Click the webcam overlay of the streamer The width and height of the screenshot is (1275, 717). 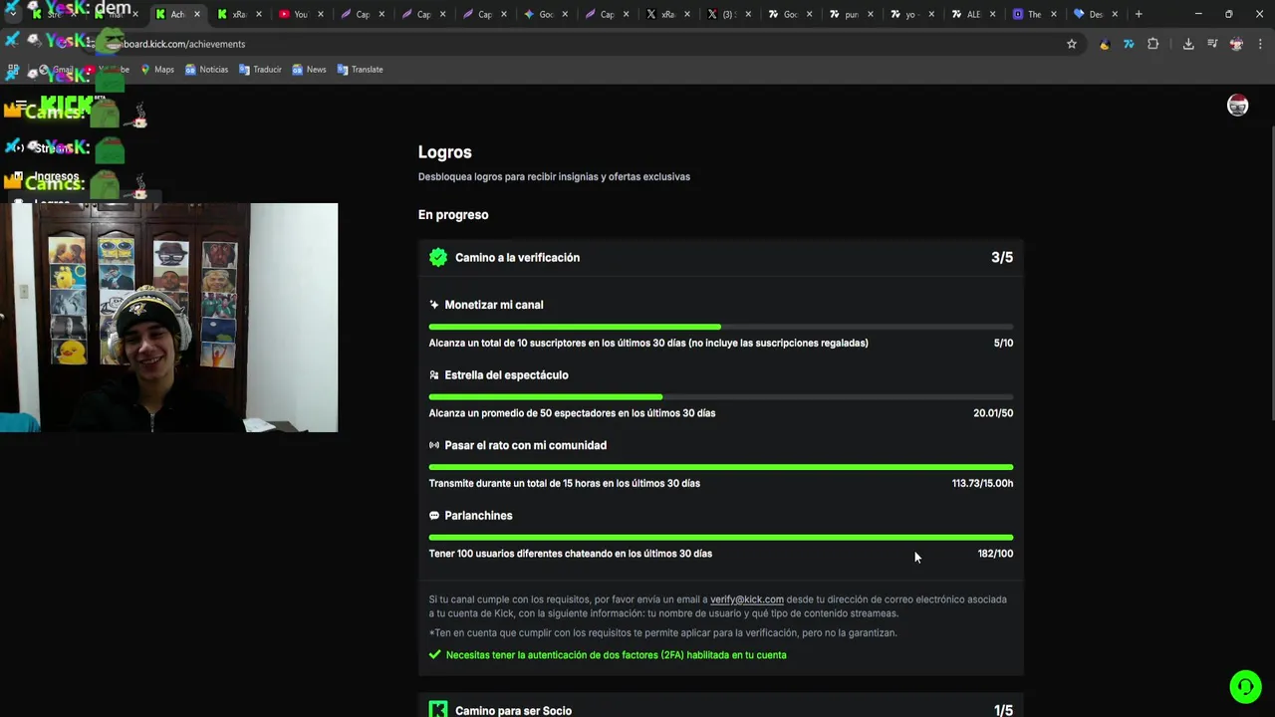[x=169, y=318]
